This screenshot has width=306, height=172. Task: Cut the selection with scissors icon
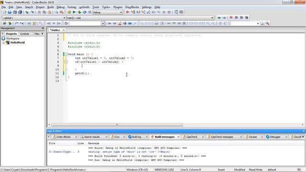pos(39,12)
